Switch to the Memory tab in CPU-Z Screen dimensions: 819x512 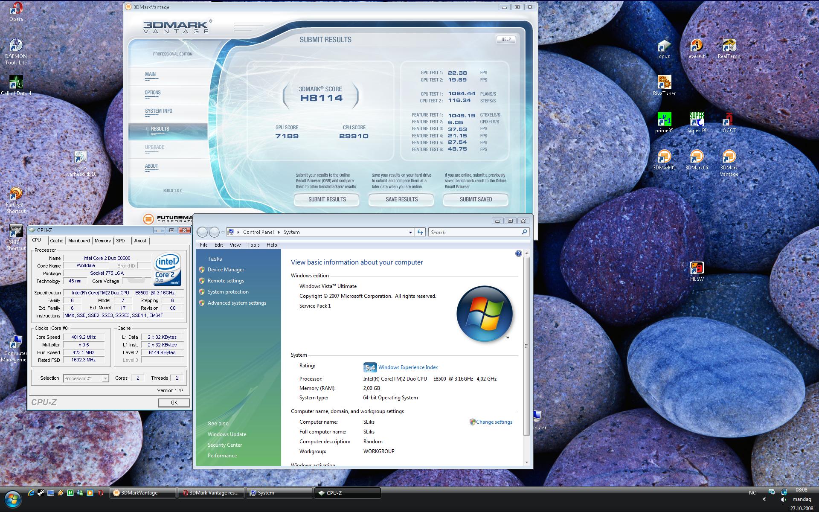(103, 241)
